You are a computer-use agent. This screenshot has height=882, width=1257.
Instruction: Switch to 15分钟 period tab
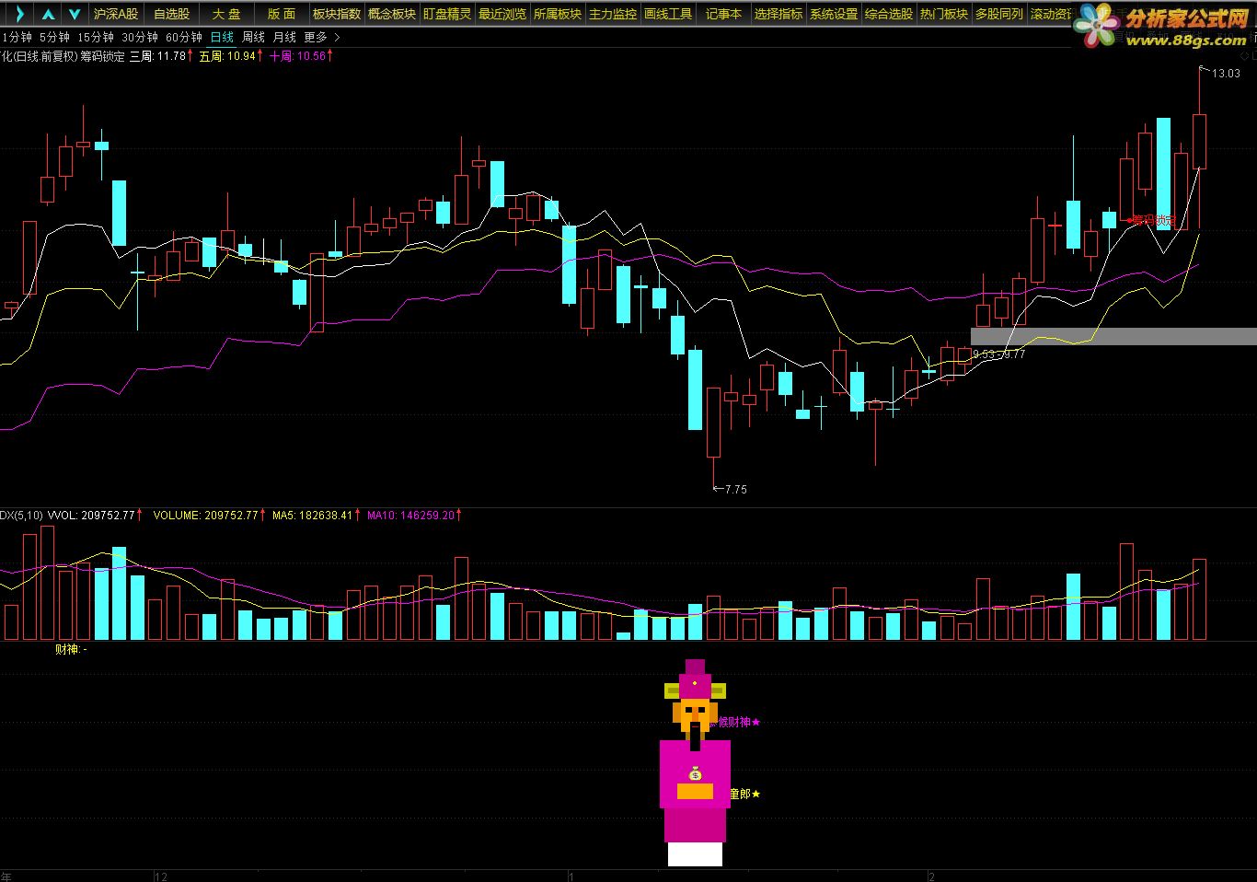pos(96,37)
